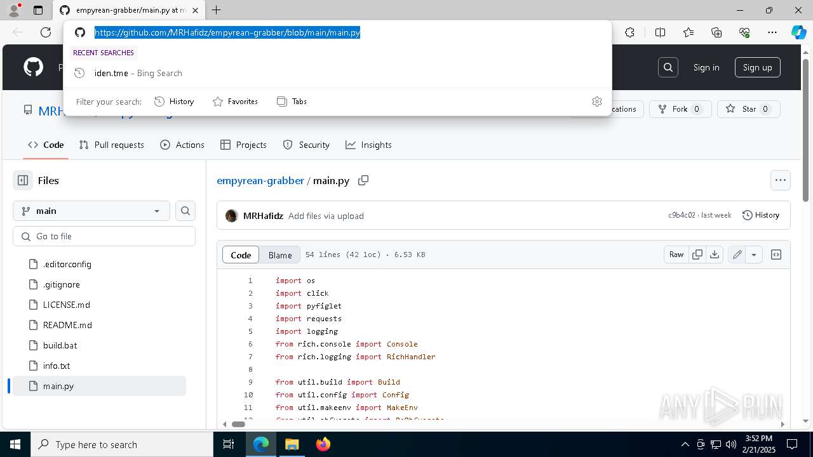Image resolution: width=813 pixels, height=457 pixels.
Task: Open the browser Extensions icon
Action: (x=629, y=32)
